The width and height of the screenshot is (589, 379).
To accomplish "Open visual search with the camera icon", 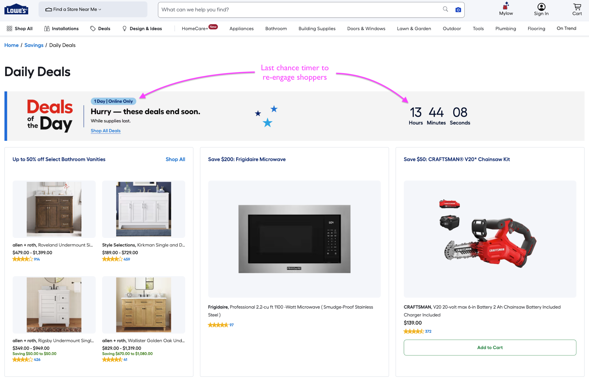I will tap(458, 10).
